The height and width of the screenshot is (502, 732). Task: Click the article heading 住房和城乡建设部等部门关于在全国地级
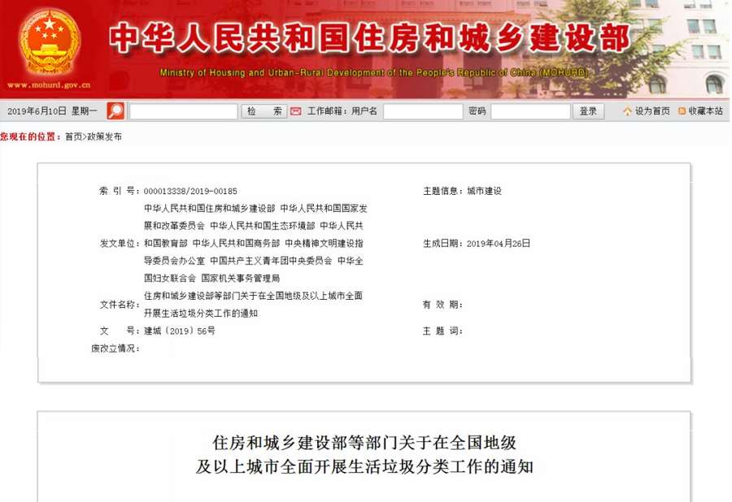tap(364, 443)
